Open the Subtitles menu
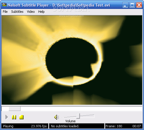 tap(17, 12)
